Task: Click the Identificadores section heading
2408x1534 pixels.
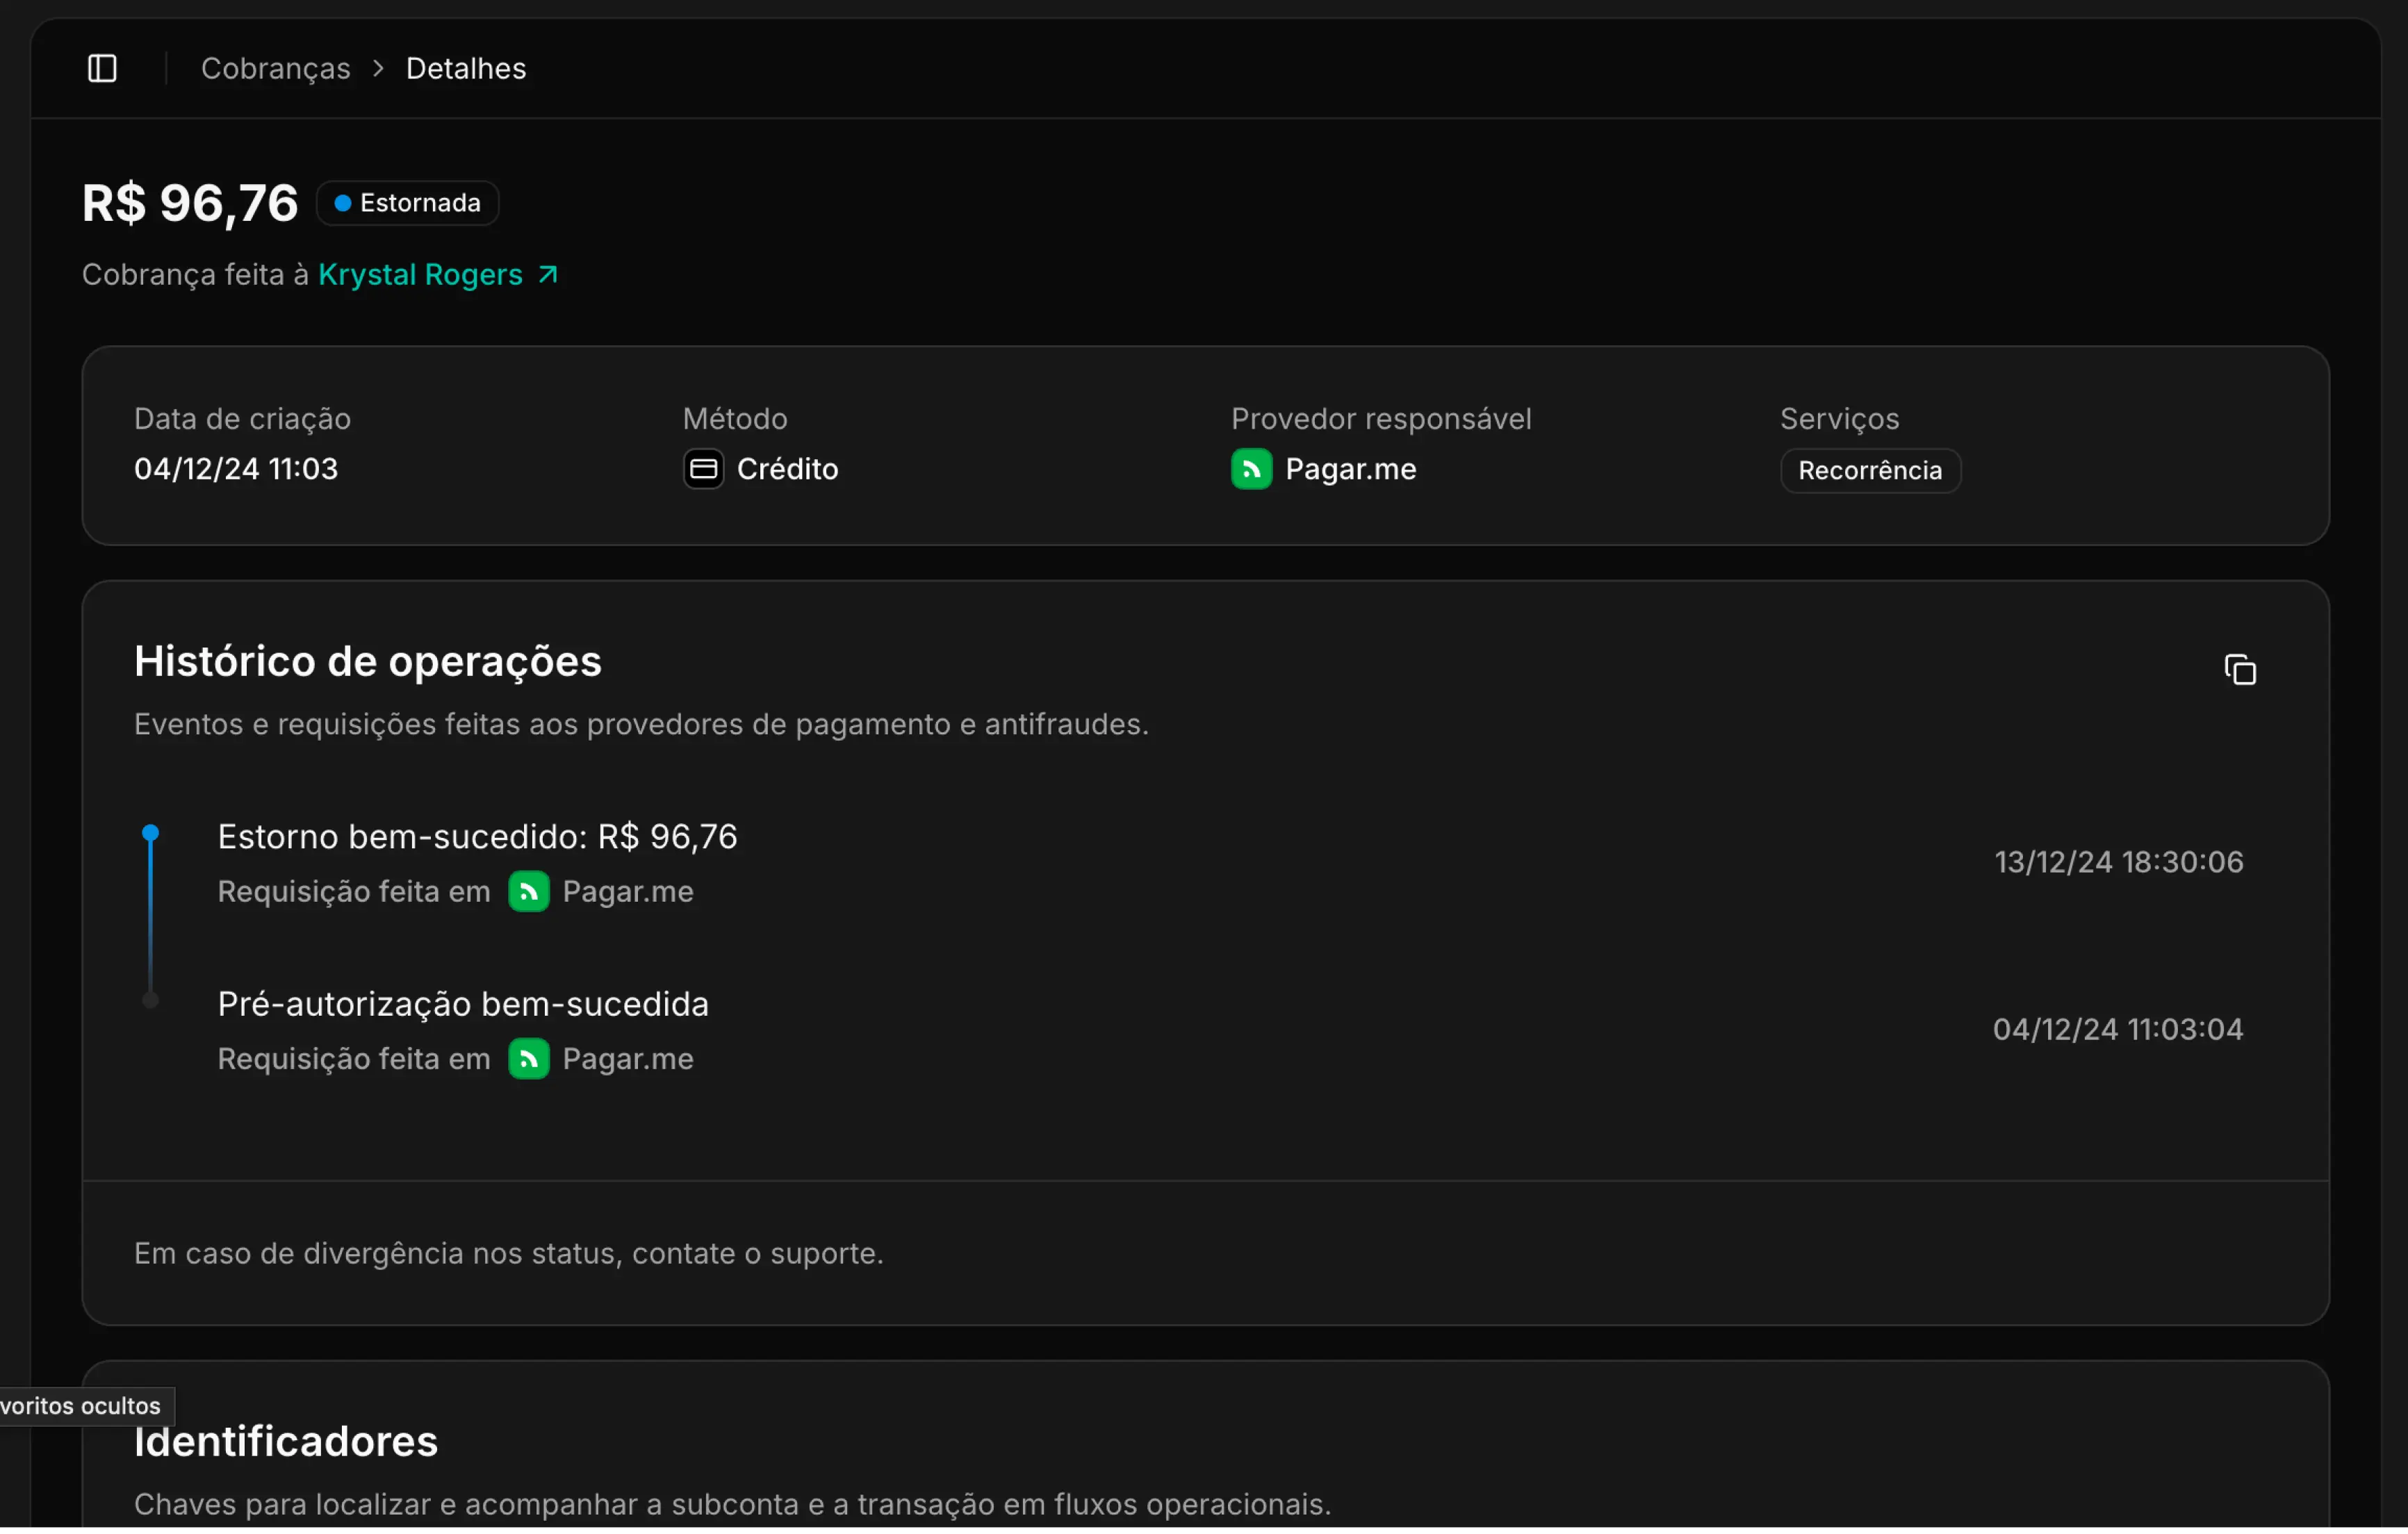Action: coord(286,1441)
